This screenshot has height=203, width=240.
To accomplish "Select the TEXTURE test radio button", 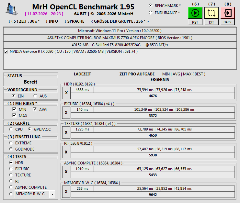I will click(x=11, y=175).
